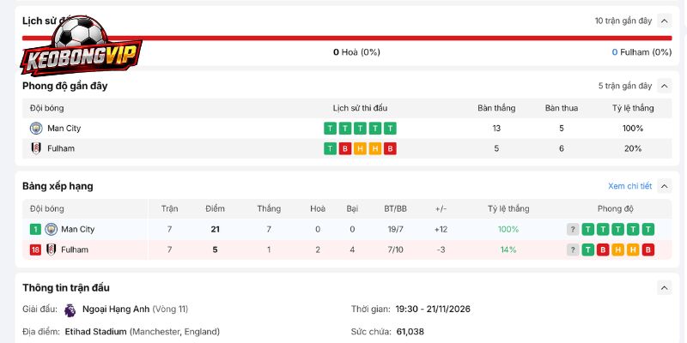Click the Tỷ lệ thắng header in standings

(x=508, y=208)
